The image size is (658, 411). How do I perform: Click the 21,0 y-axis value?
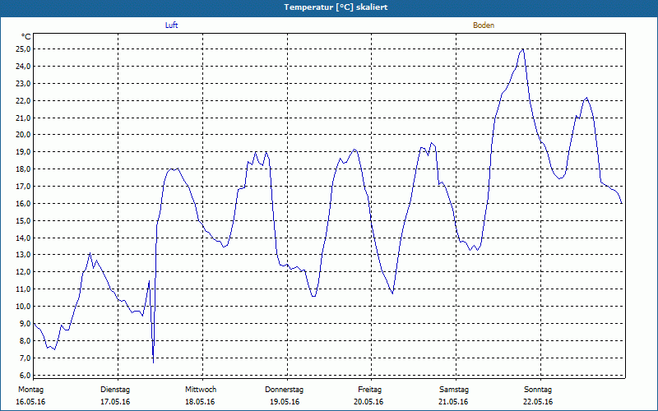24,118
